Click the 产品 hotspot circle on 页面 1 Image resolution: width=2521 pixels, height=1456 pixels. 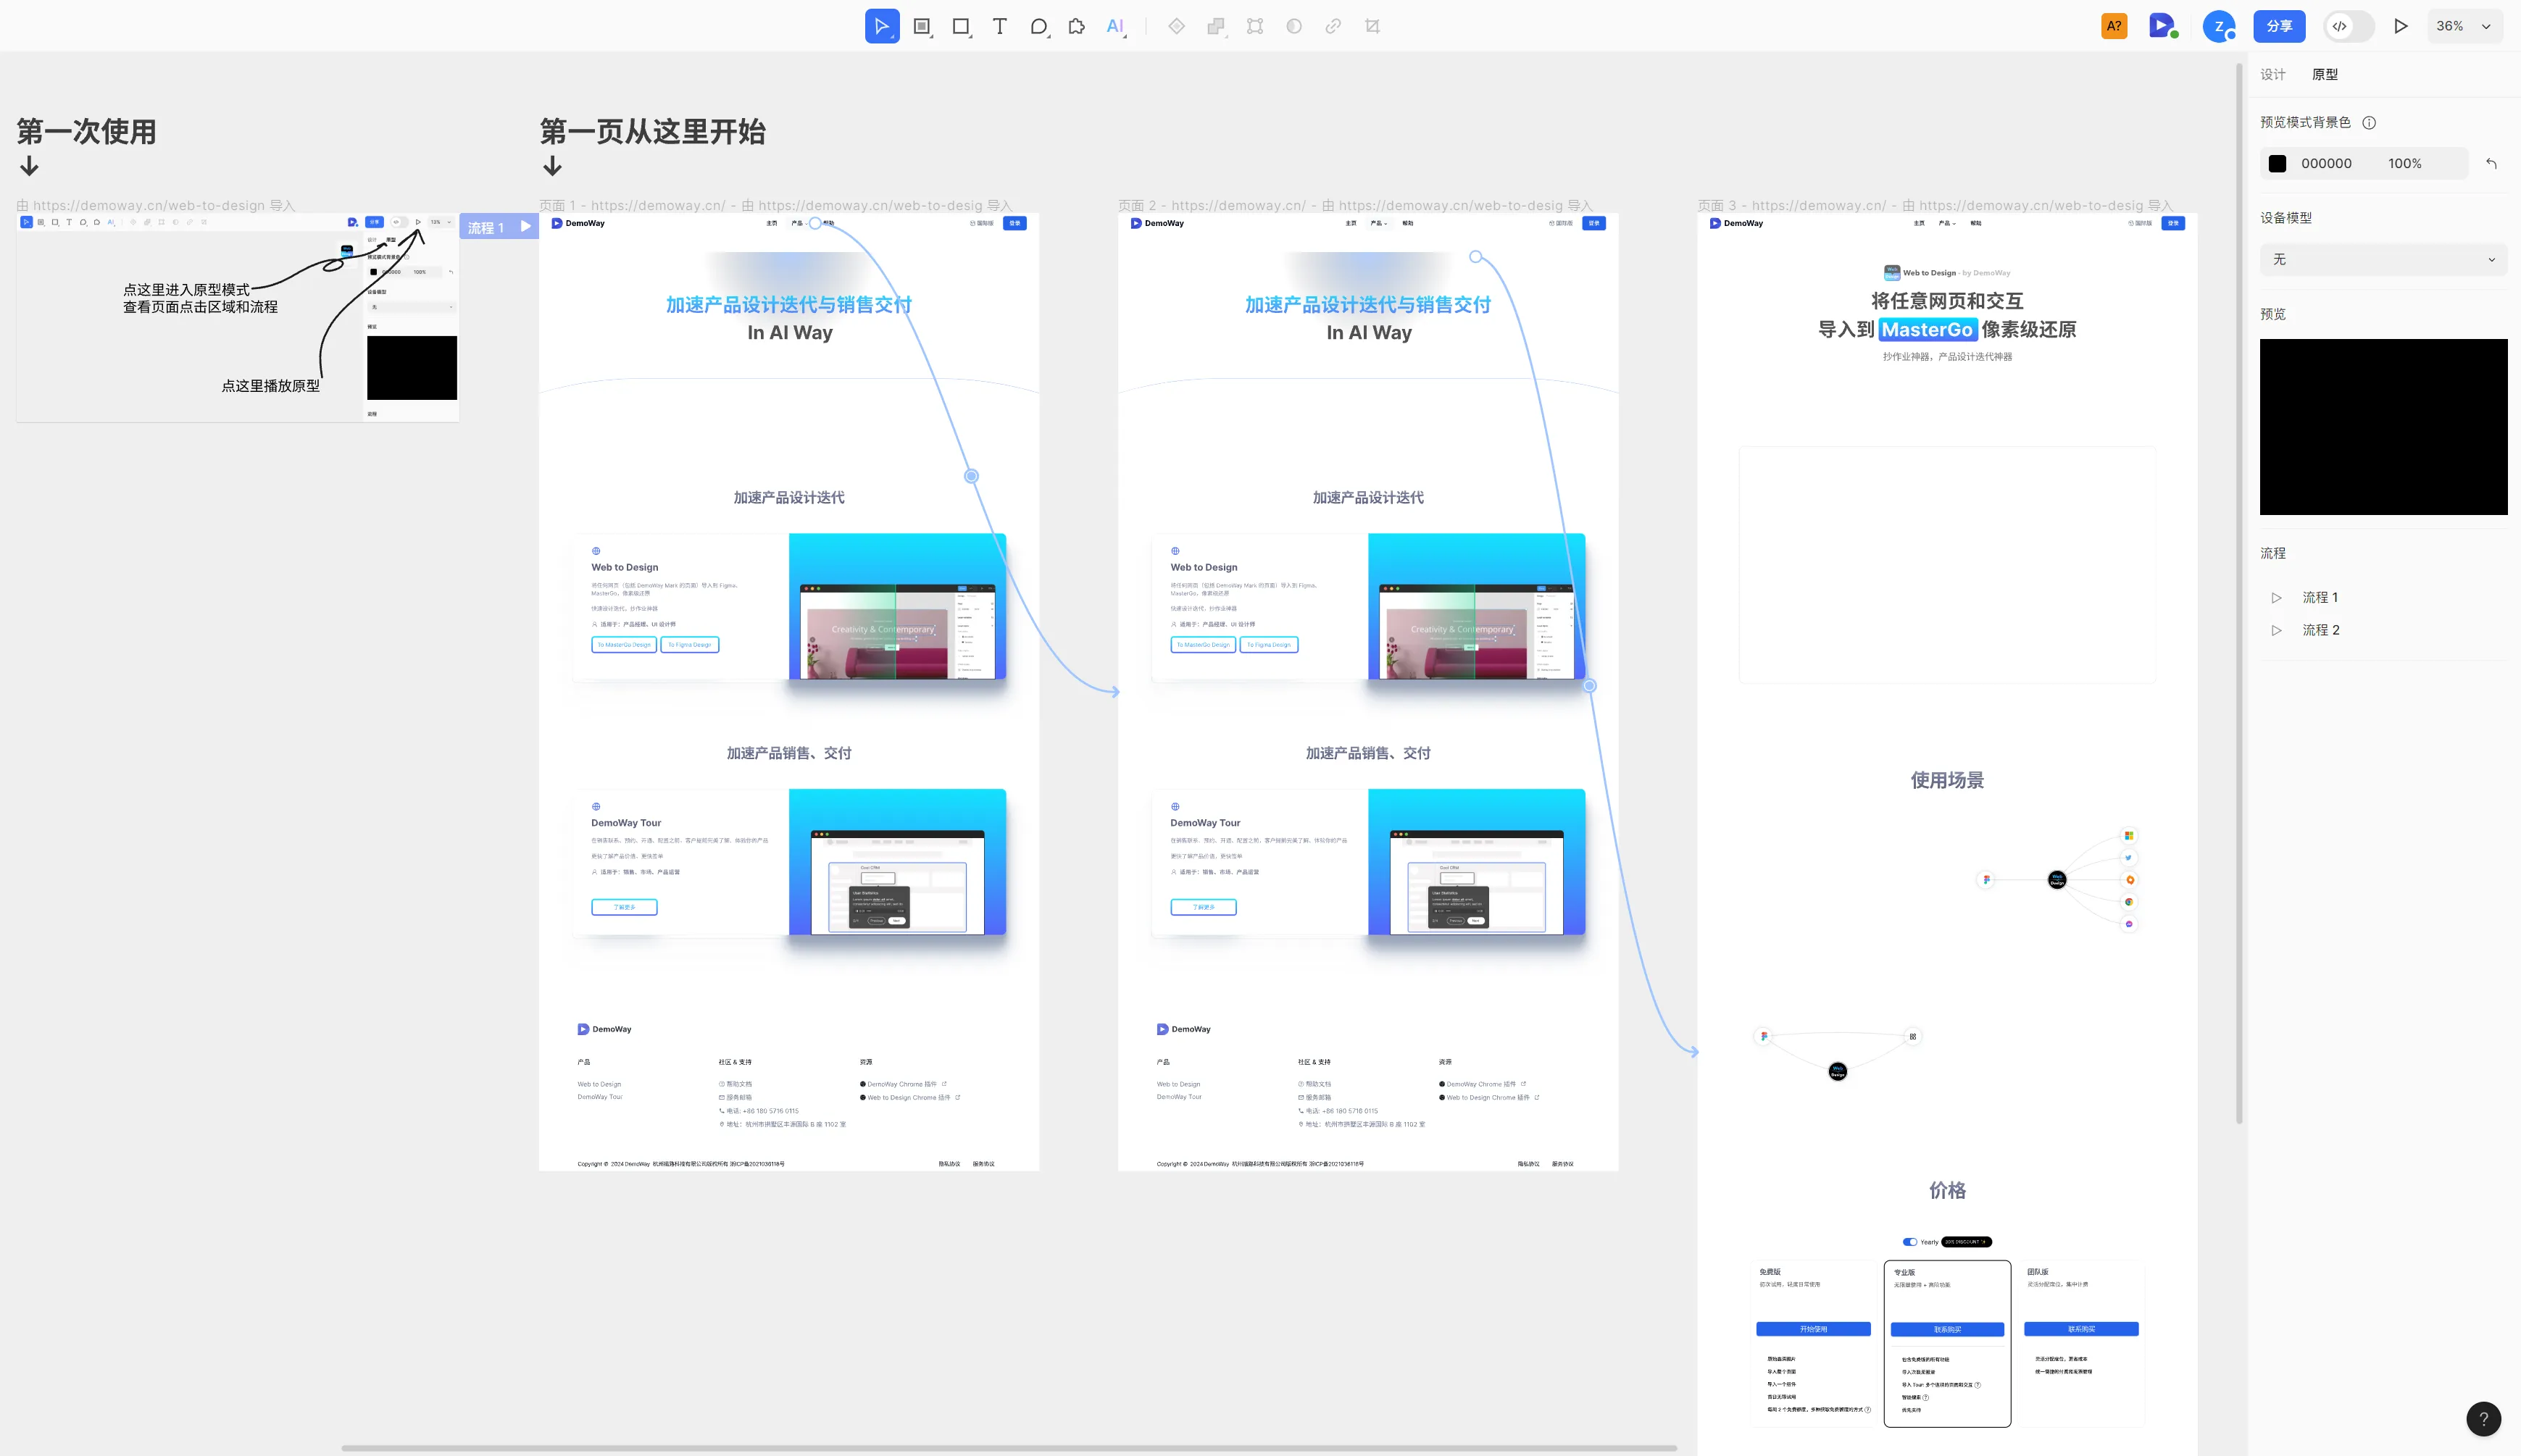coord(814,223)
